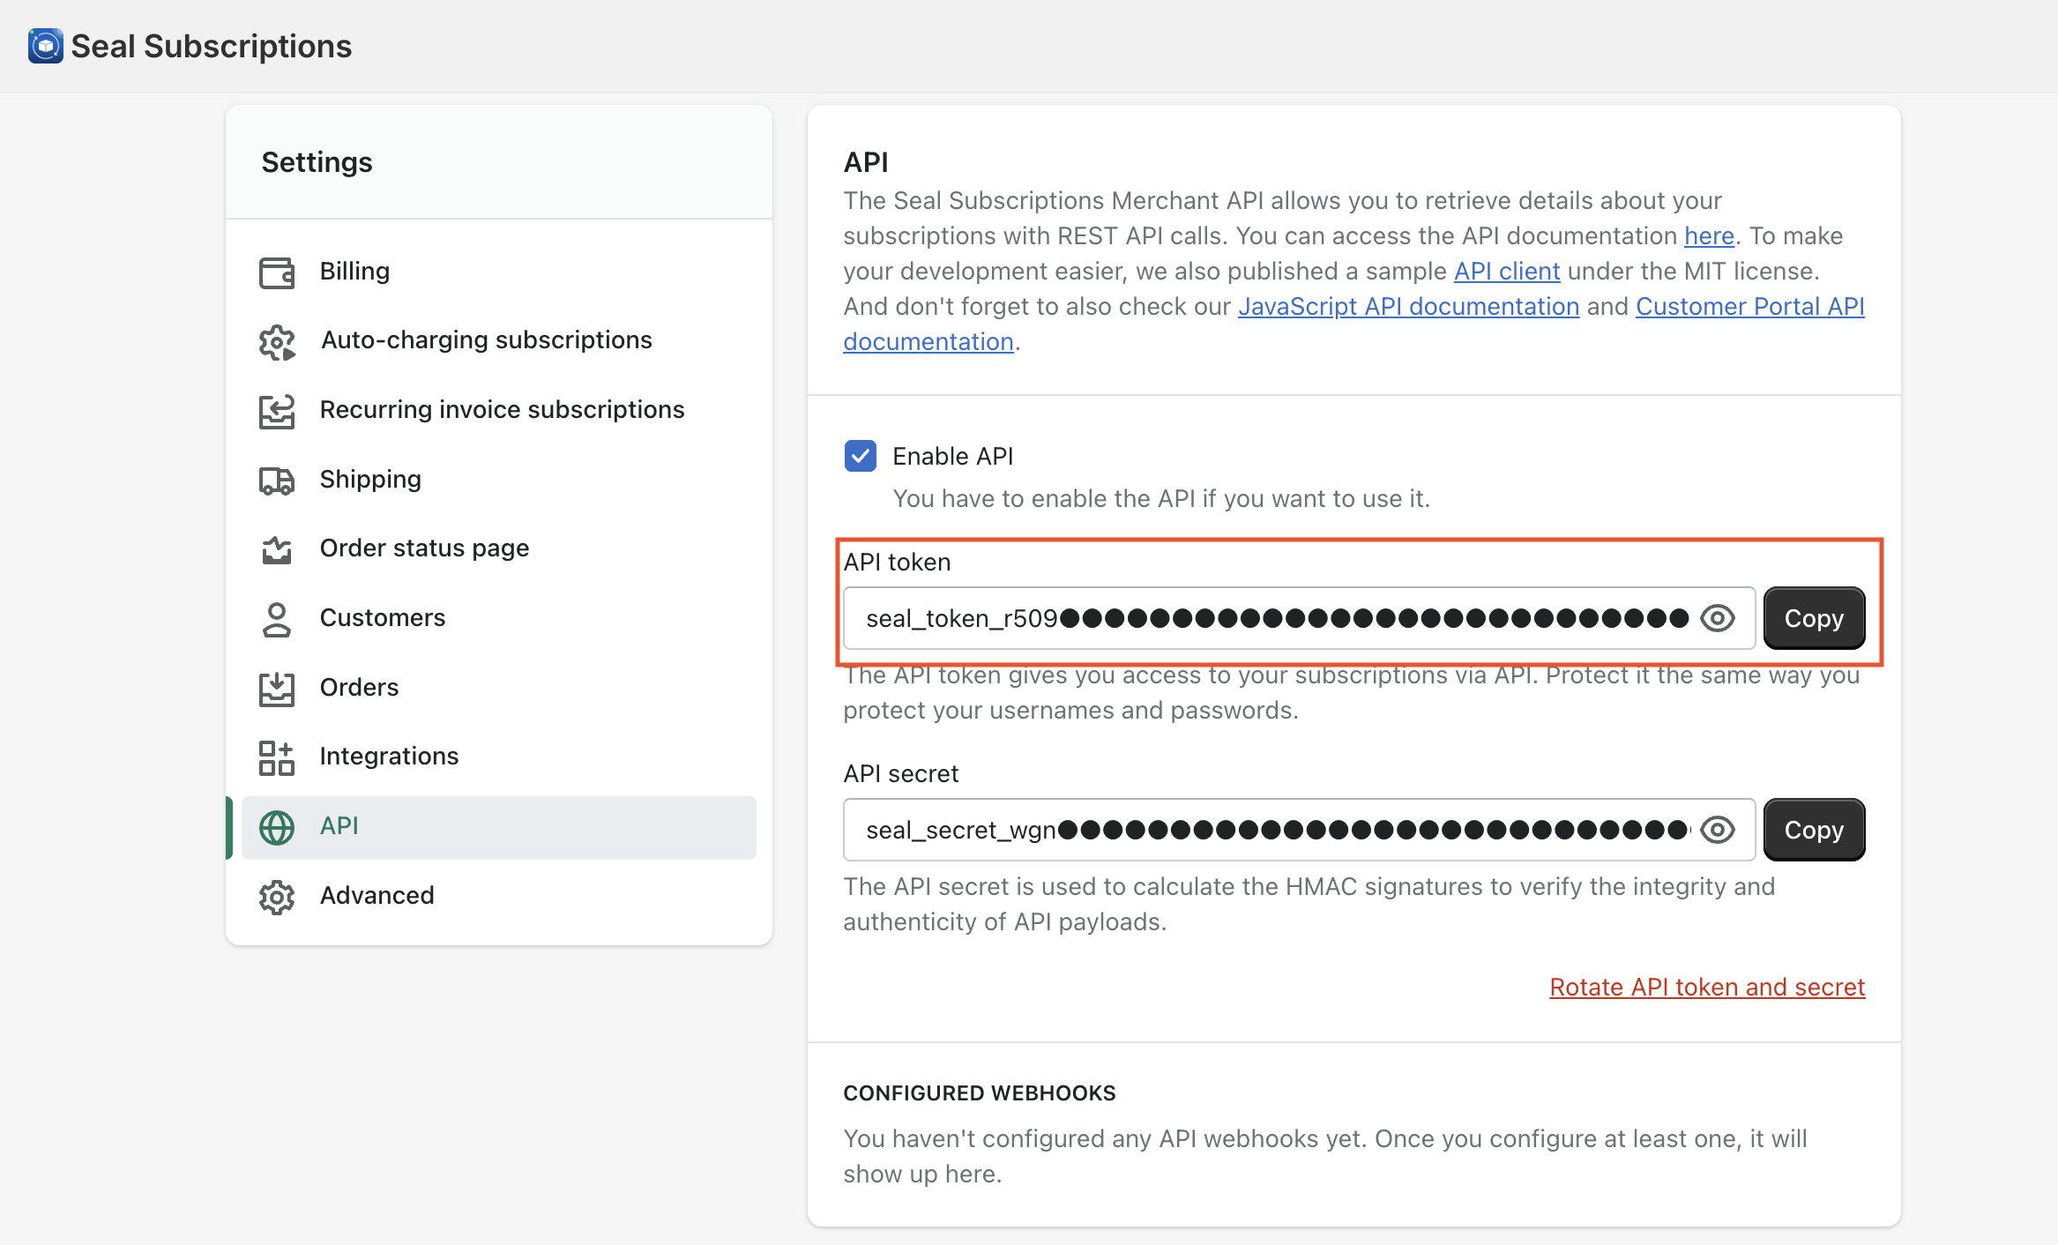Open Recurring invoice subscriptions settings
2058x1245 pixels.
pyautogui.click(x=499, y=410)
